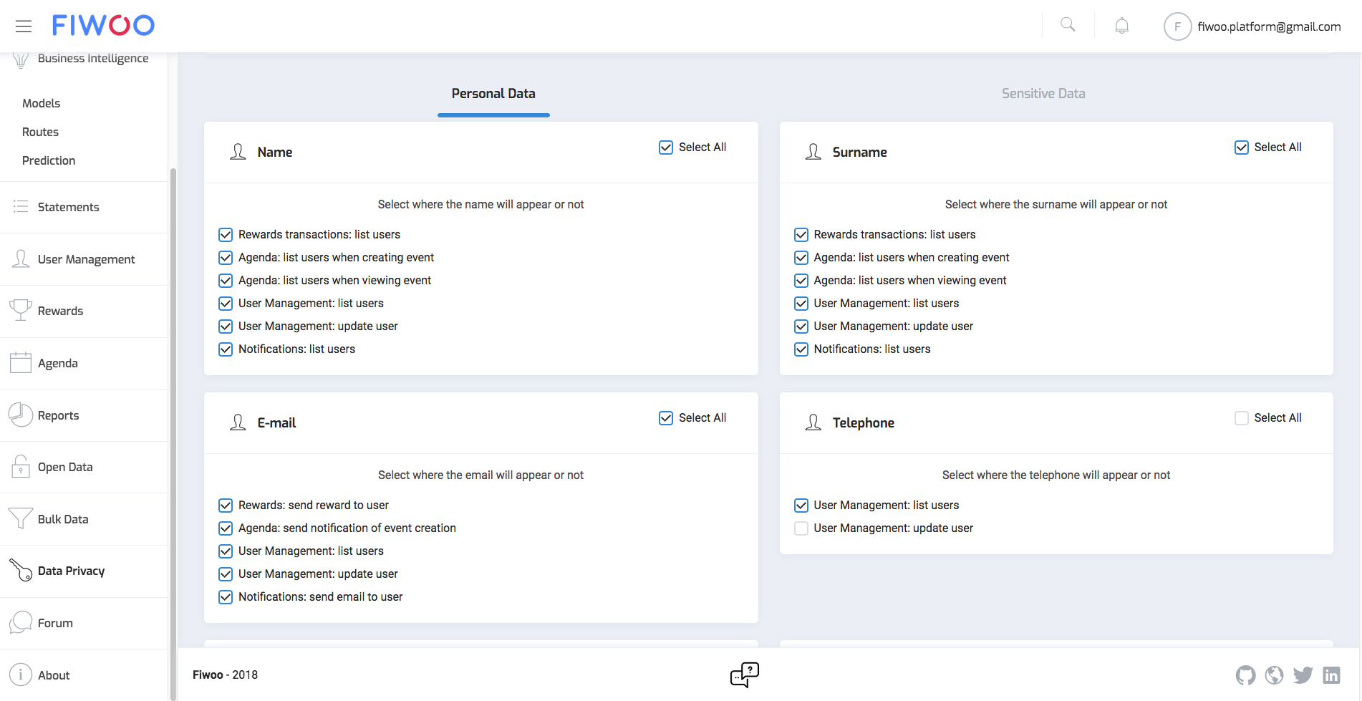Uncheck Name Notifications: list users
1362x701 pixels.
(x=226, y=349)
